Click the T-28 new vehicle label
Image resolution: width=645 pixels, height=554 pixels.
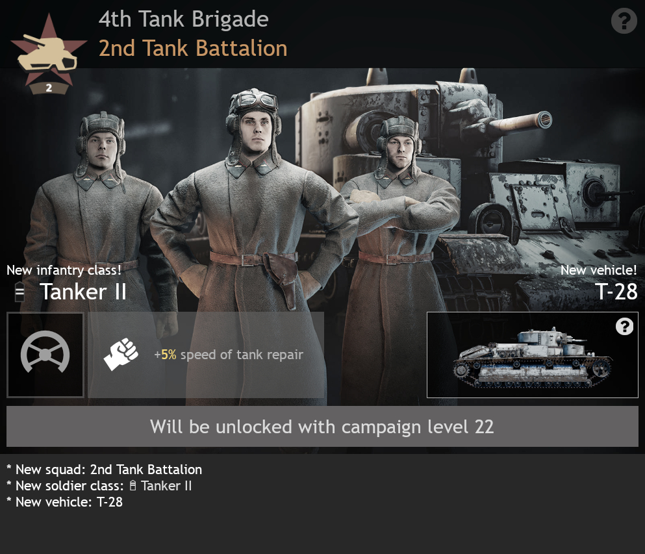616,292
